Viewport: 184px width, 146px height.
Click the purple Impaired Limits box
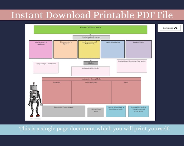click(139, 49)
